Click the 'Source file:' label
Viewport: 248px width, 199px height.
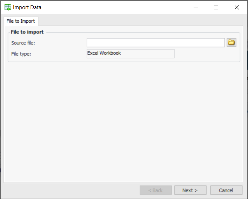(x=23, y=43)
